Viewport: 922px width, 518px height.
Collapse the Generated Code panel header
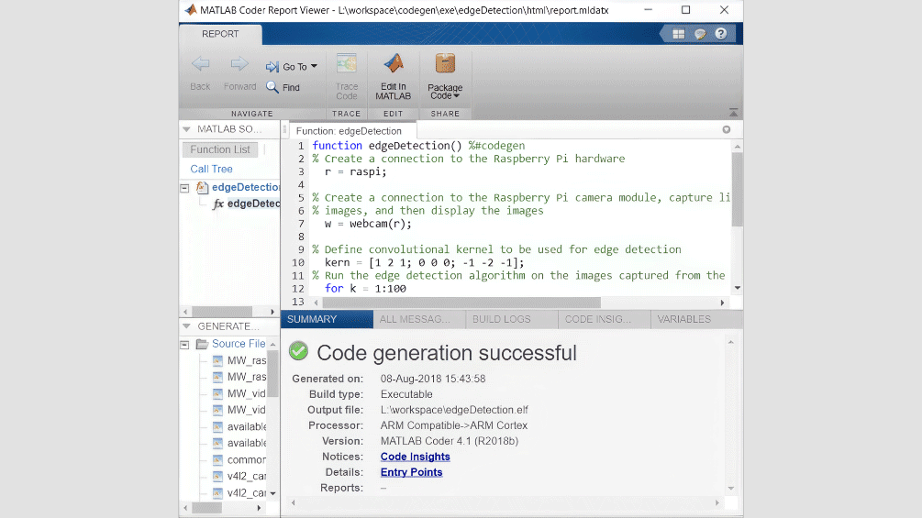[x=186, y=326]
